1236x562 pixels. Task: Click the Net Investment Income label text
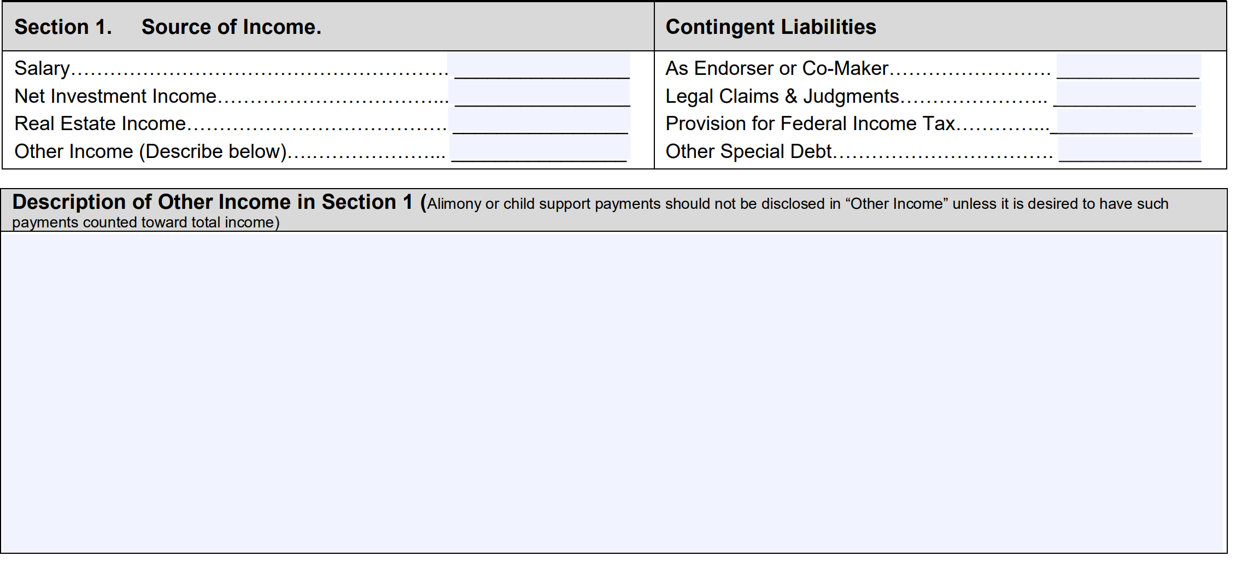[x=115, y=96]
